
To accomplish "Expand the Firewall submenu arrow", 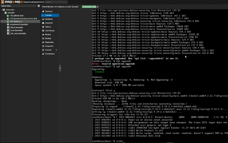I will pyautogui.click(x=56, y=50).
